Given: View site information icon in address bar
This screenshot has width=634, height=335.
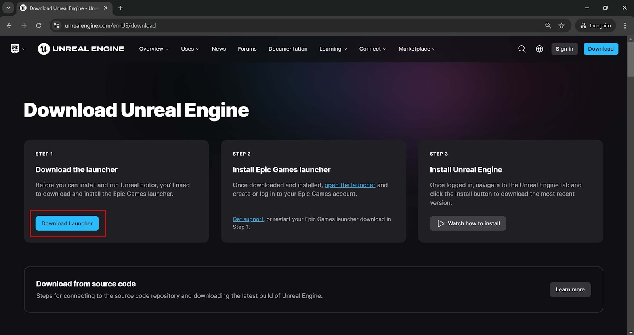Looking at the screenshot, I should 57,25.
